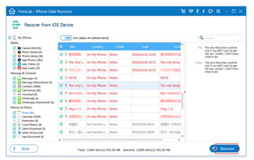Click the WhatsApp Attachments icon
This screenshot has width=254, height=160.
[x=19, y=102]
